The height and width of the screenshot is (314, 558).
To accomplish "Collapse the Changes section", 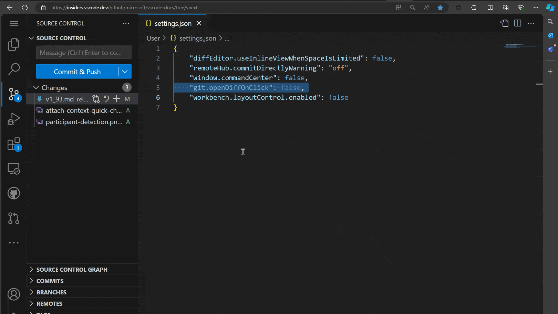I will tap(35, 87).
